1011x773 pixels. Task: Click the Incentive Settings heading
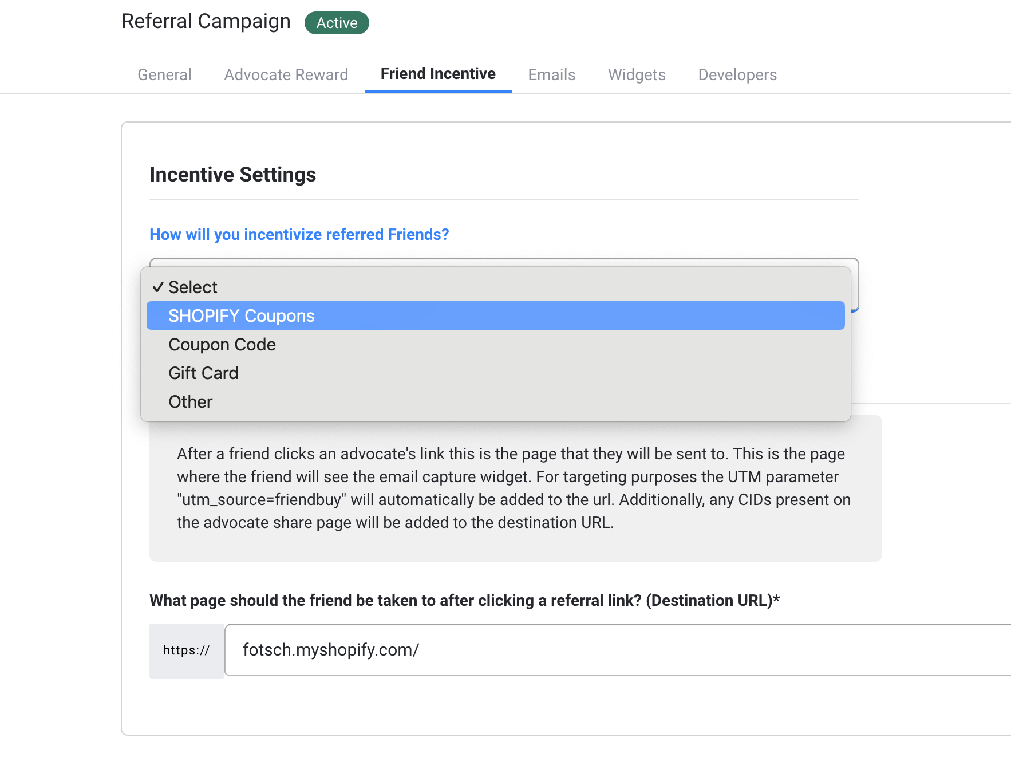pos(233,175)
